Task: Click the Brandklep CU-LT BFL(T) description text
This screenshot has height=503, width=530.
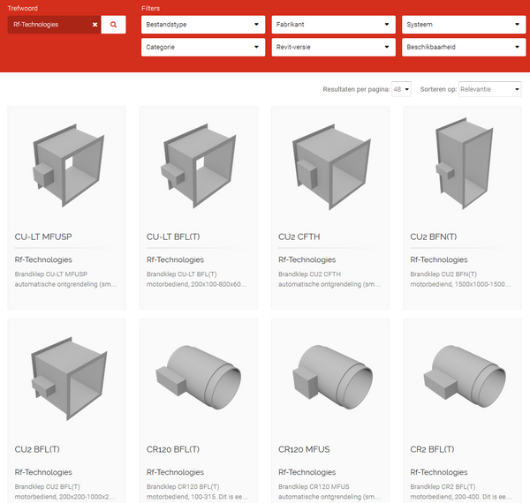Action: (x=197, y=279)
